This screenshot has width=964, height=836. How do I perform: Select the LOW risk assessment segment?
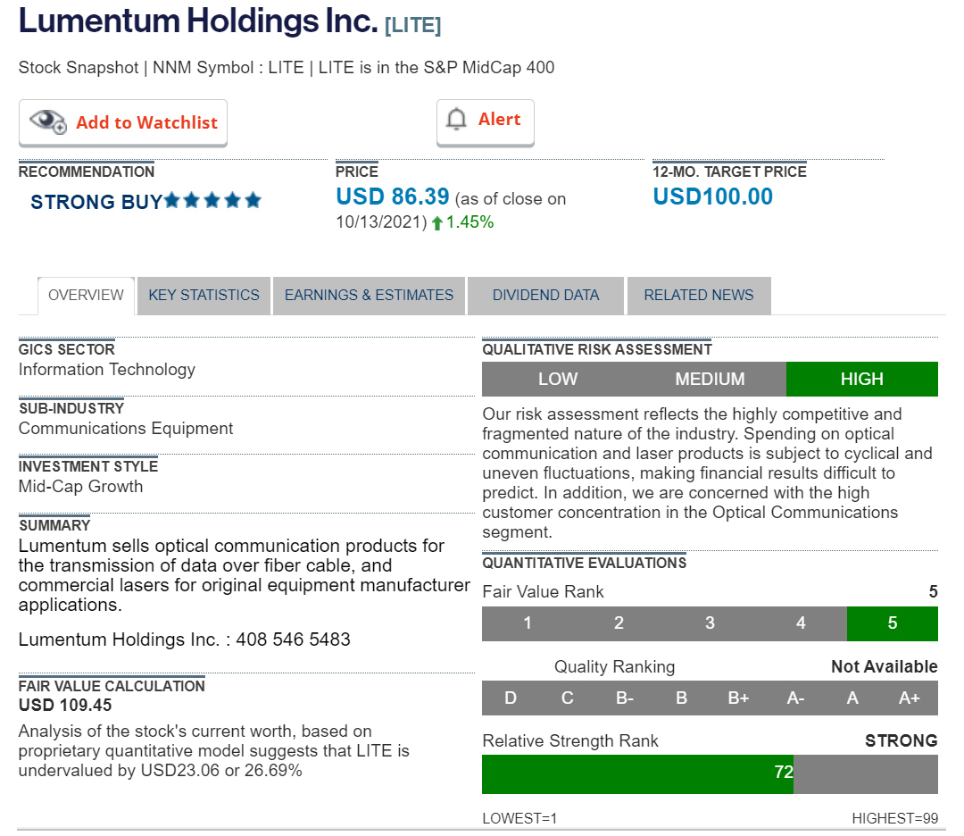click(x=558, y=380)
